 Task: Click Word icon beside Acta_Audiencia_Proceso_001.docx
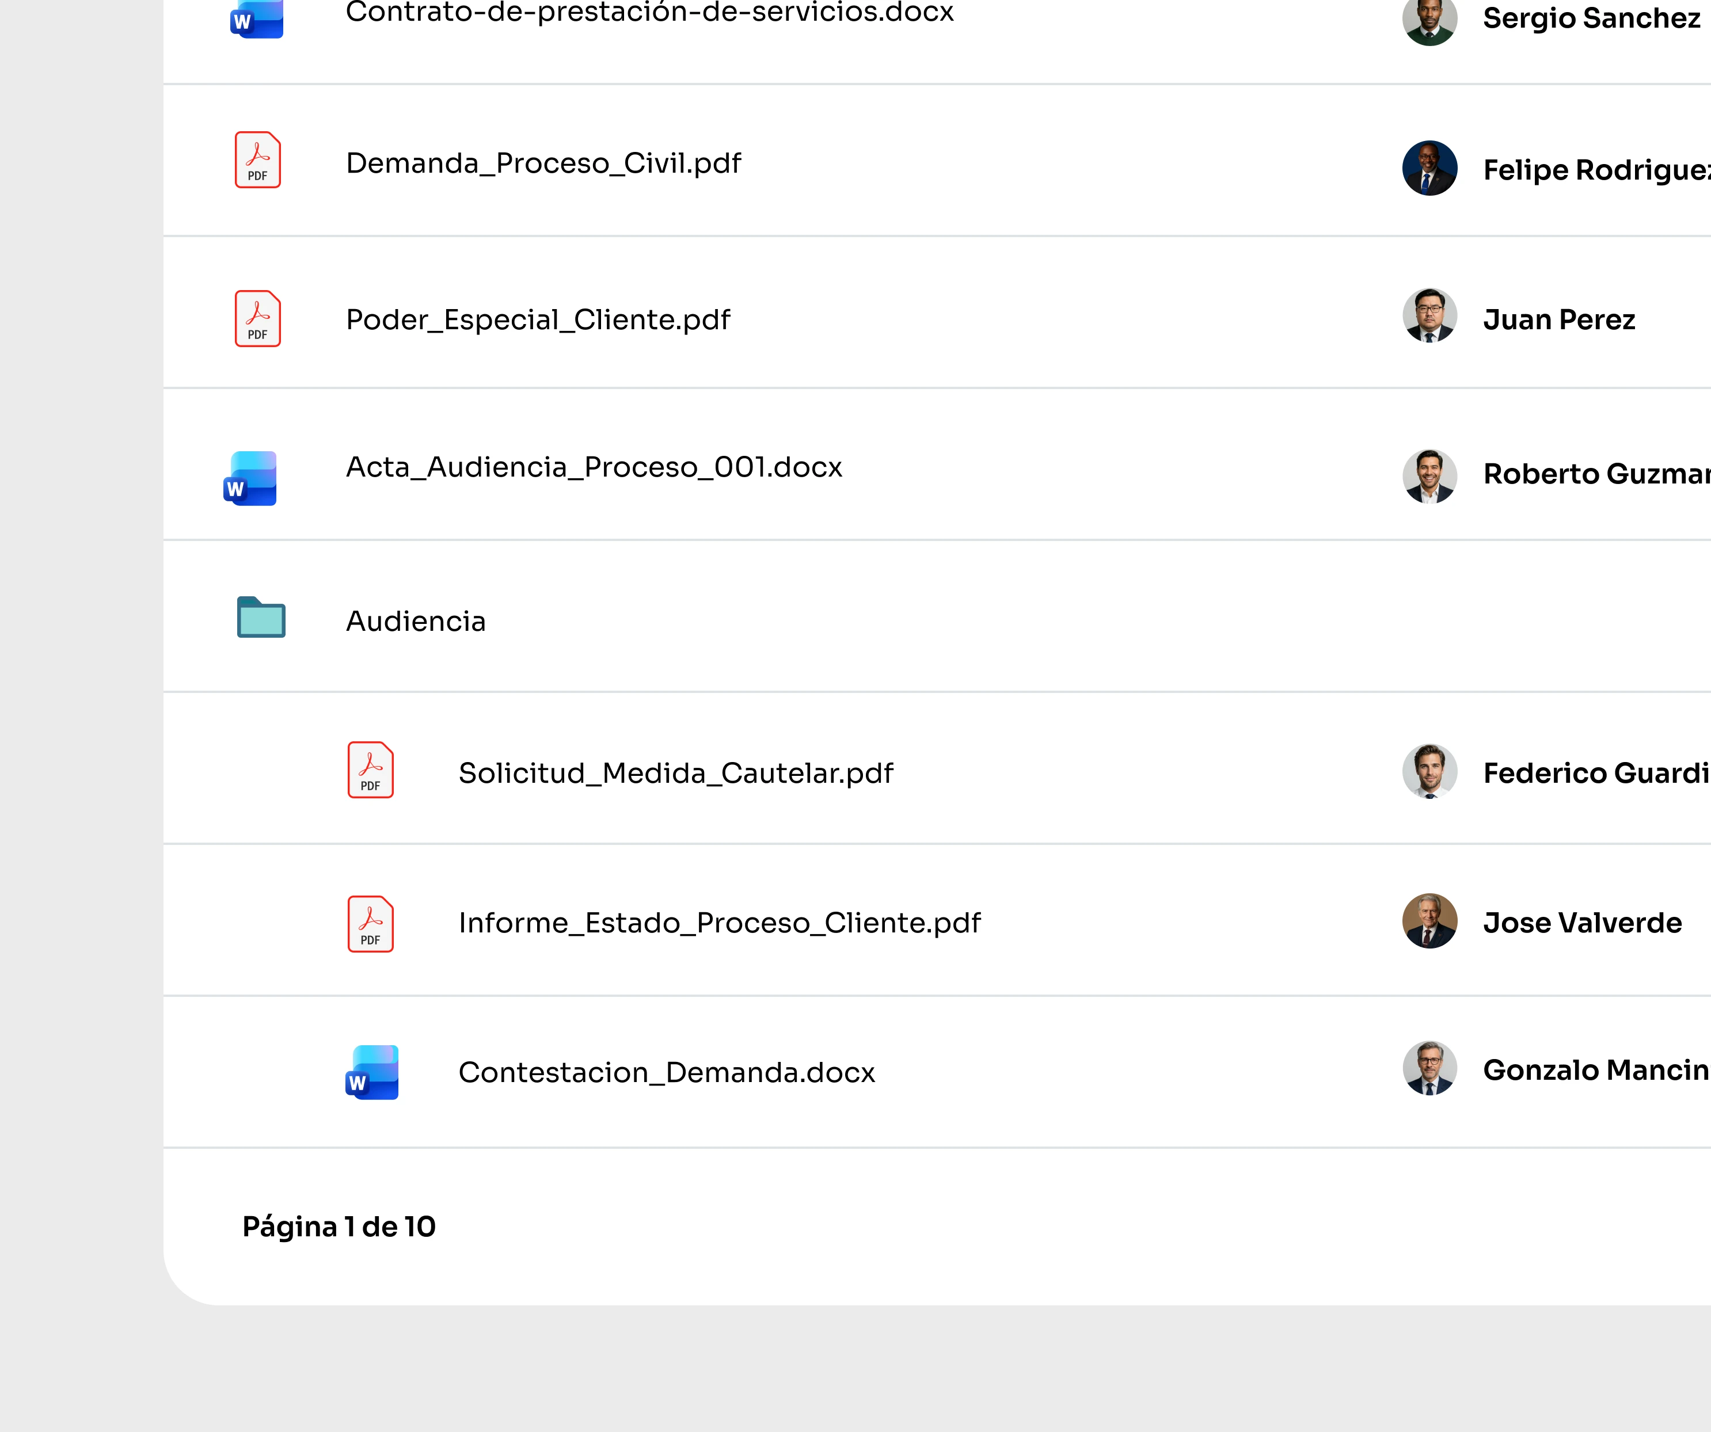[x=250, y=478]
